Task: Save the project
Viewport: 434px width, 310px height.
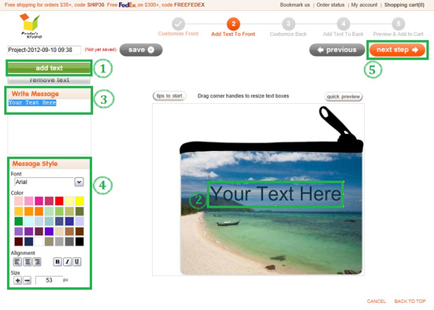Action: pos(141,50)
